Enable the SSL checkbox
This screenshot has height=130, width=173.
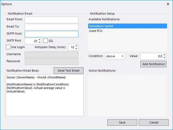pyautogui.click(x=46, y=41)
